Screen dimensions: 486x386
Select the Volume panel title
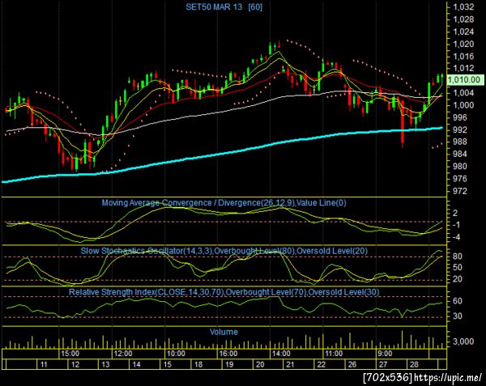tap(224, 332)
